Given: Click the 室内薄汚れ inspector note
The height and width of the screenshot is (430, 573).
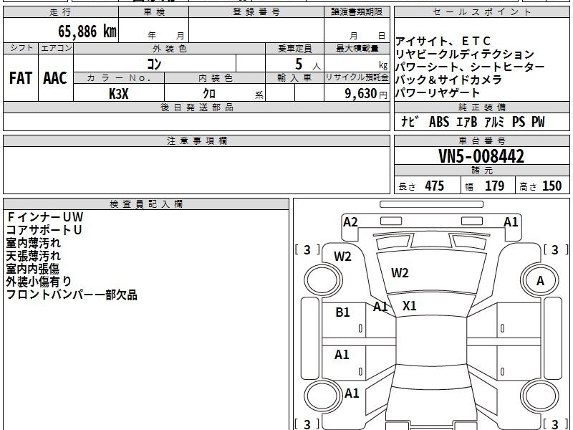Looking at the screenshot, I should 33,243.
